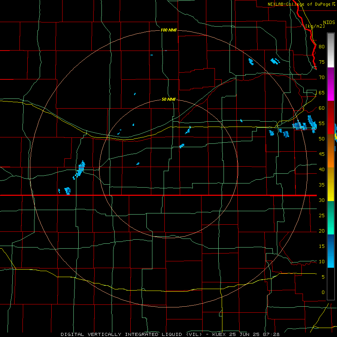Pick the dark red color bar segment
The height and width of the screenshot is (337, 337).
tap(331, 118)
